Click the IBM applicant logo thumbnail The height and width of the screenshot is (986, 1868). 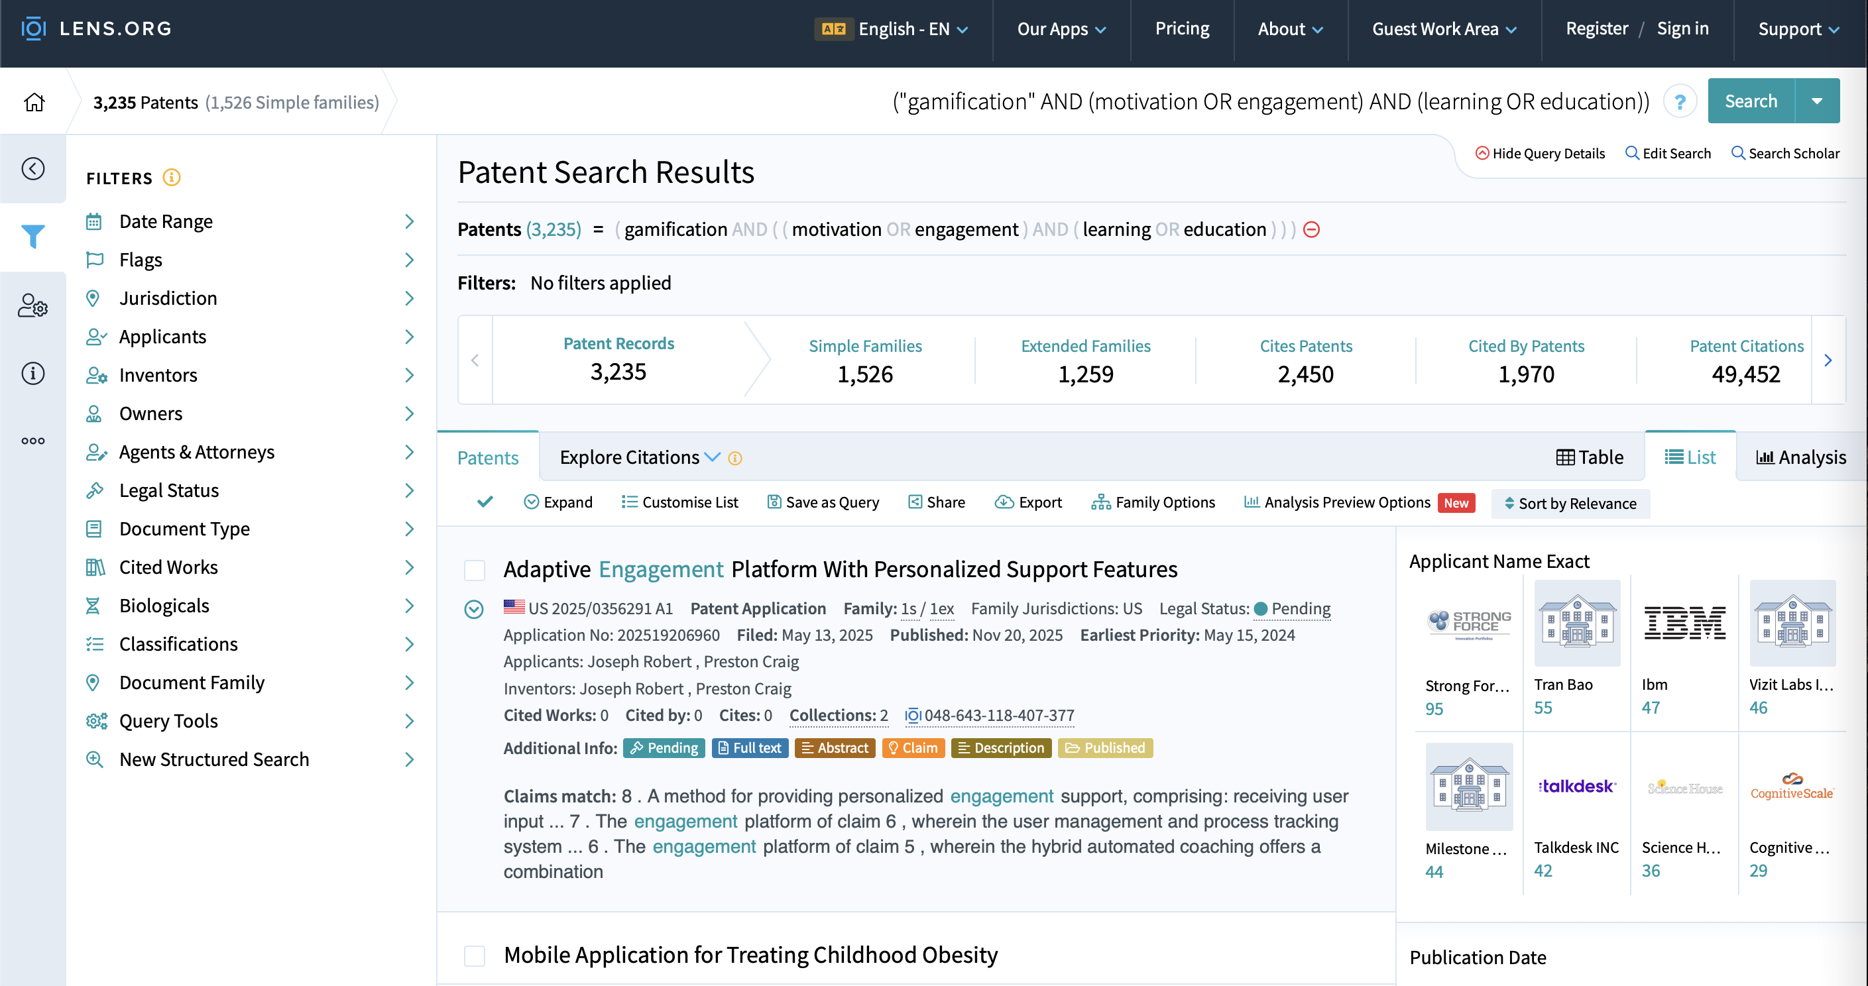pos(1684,624)
